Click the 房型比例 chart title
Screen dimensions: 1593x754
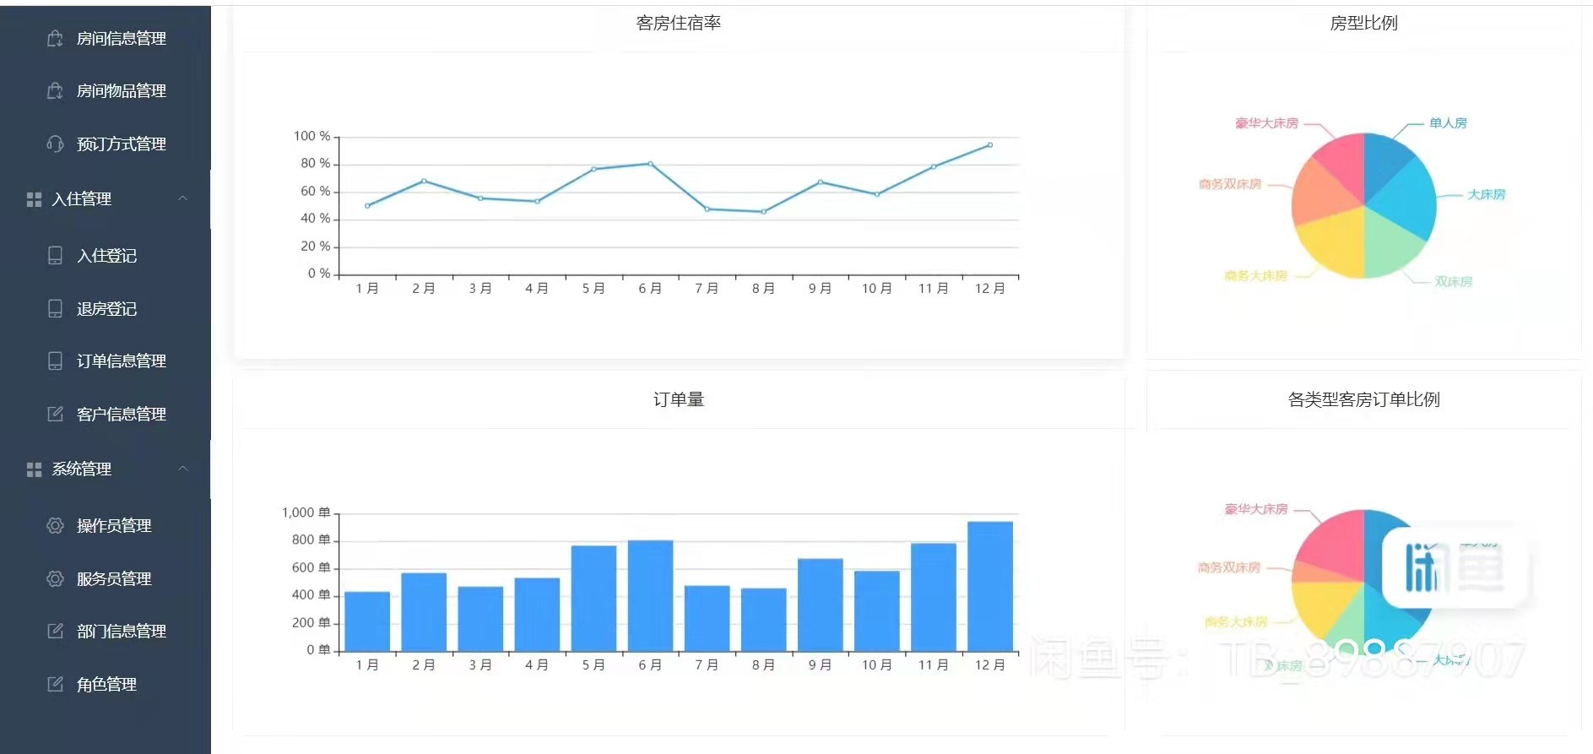(x=1364, y=24)
